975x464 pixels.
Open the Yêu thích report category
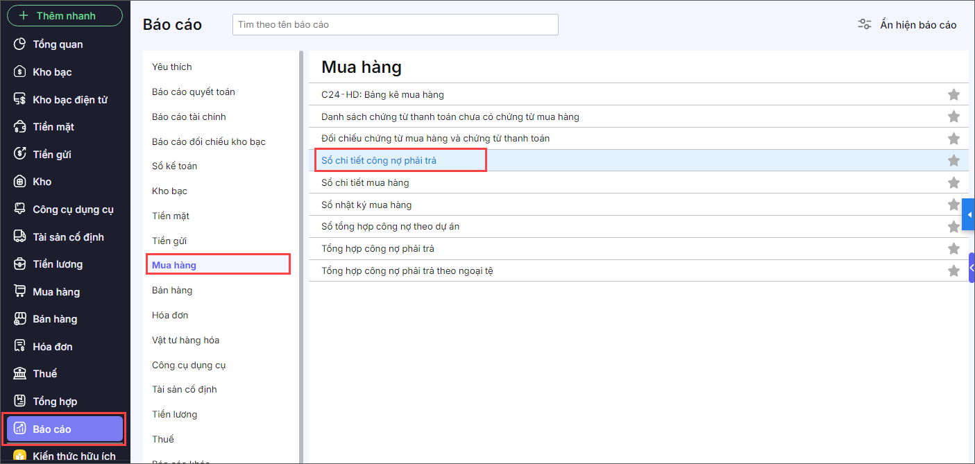coord(171,67)
